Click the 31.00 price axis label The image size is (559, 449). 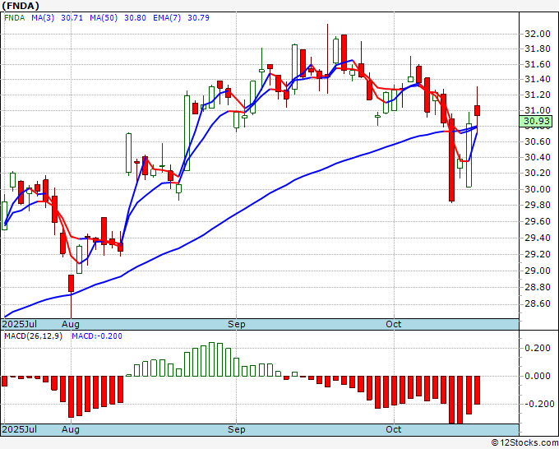tap(538, 110)
